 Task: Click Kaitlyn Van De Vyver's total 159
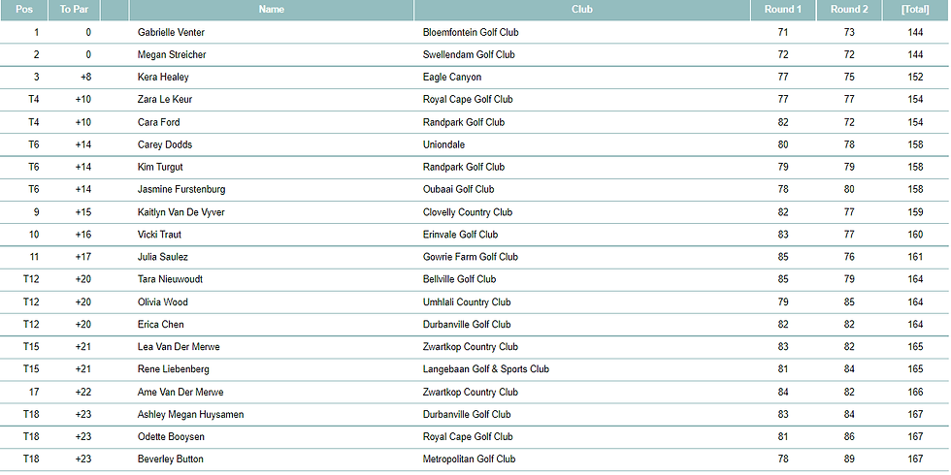(x=915, y=212)
